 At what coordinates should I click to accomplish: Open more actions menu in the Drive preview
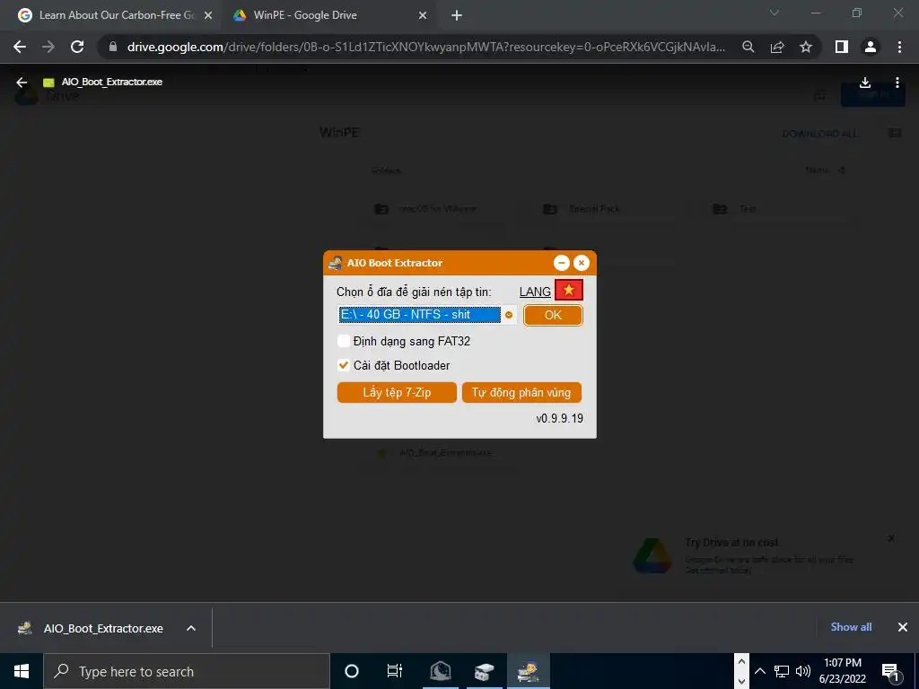pyautogui.click(x=897, y=83)
